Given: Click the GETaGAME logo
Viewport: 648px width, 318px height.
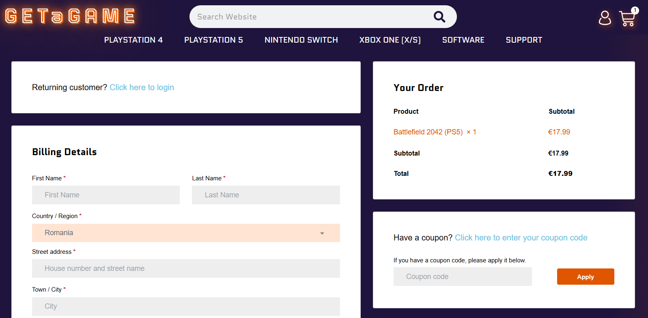Looking at the screenshot, I should (70, 17).
